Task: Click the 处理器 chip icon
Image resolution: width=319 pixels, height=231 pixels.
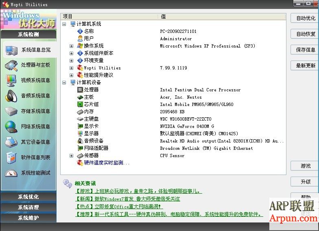Action: (x=80, y=90)
